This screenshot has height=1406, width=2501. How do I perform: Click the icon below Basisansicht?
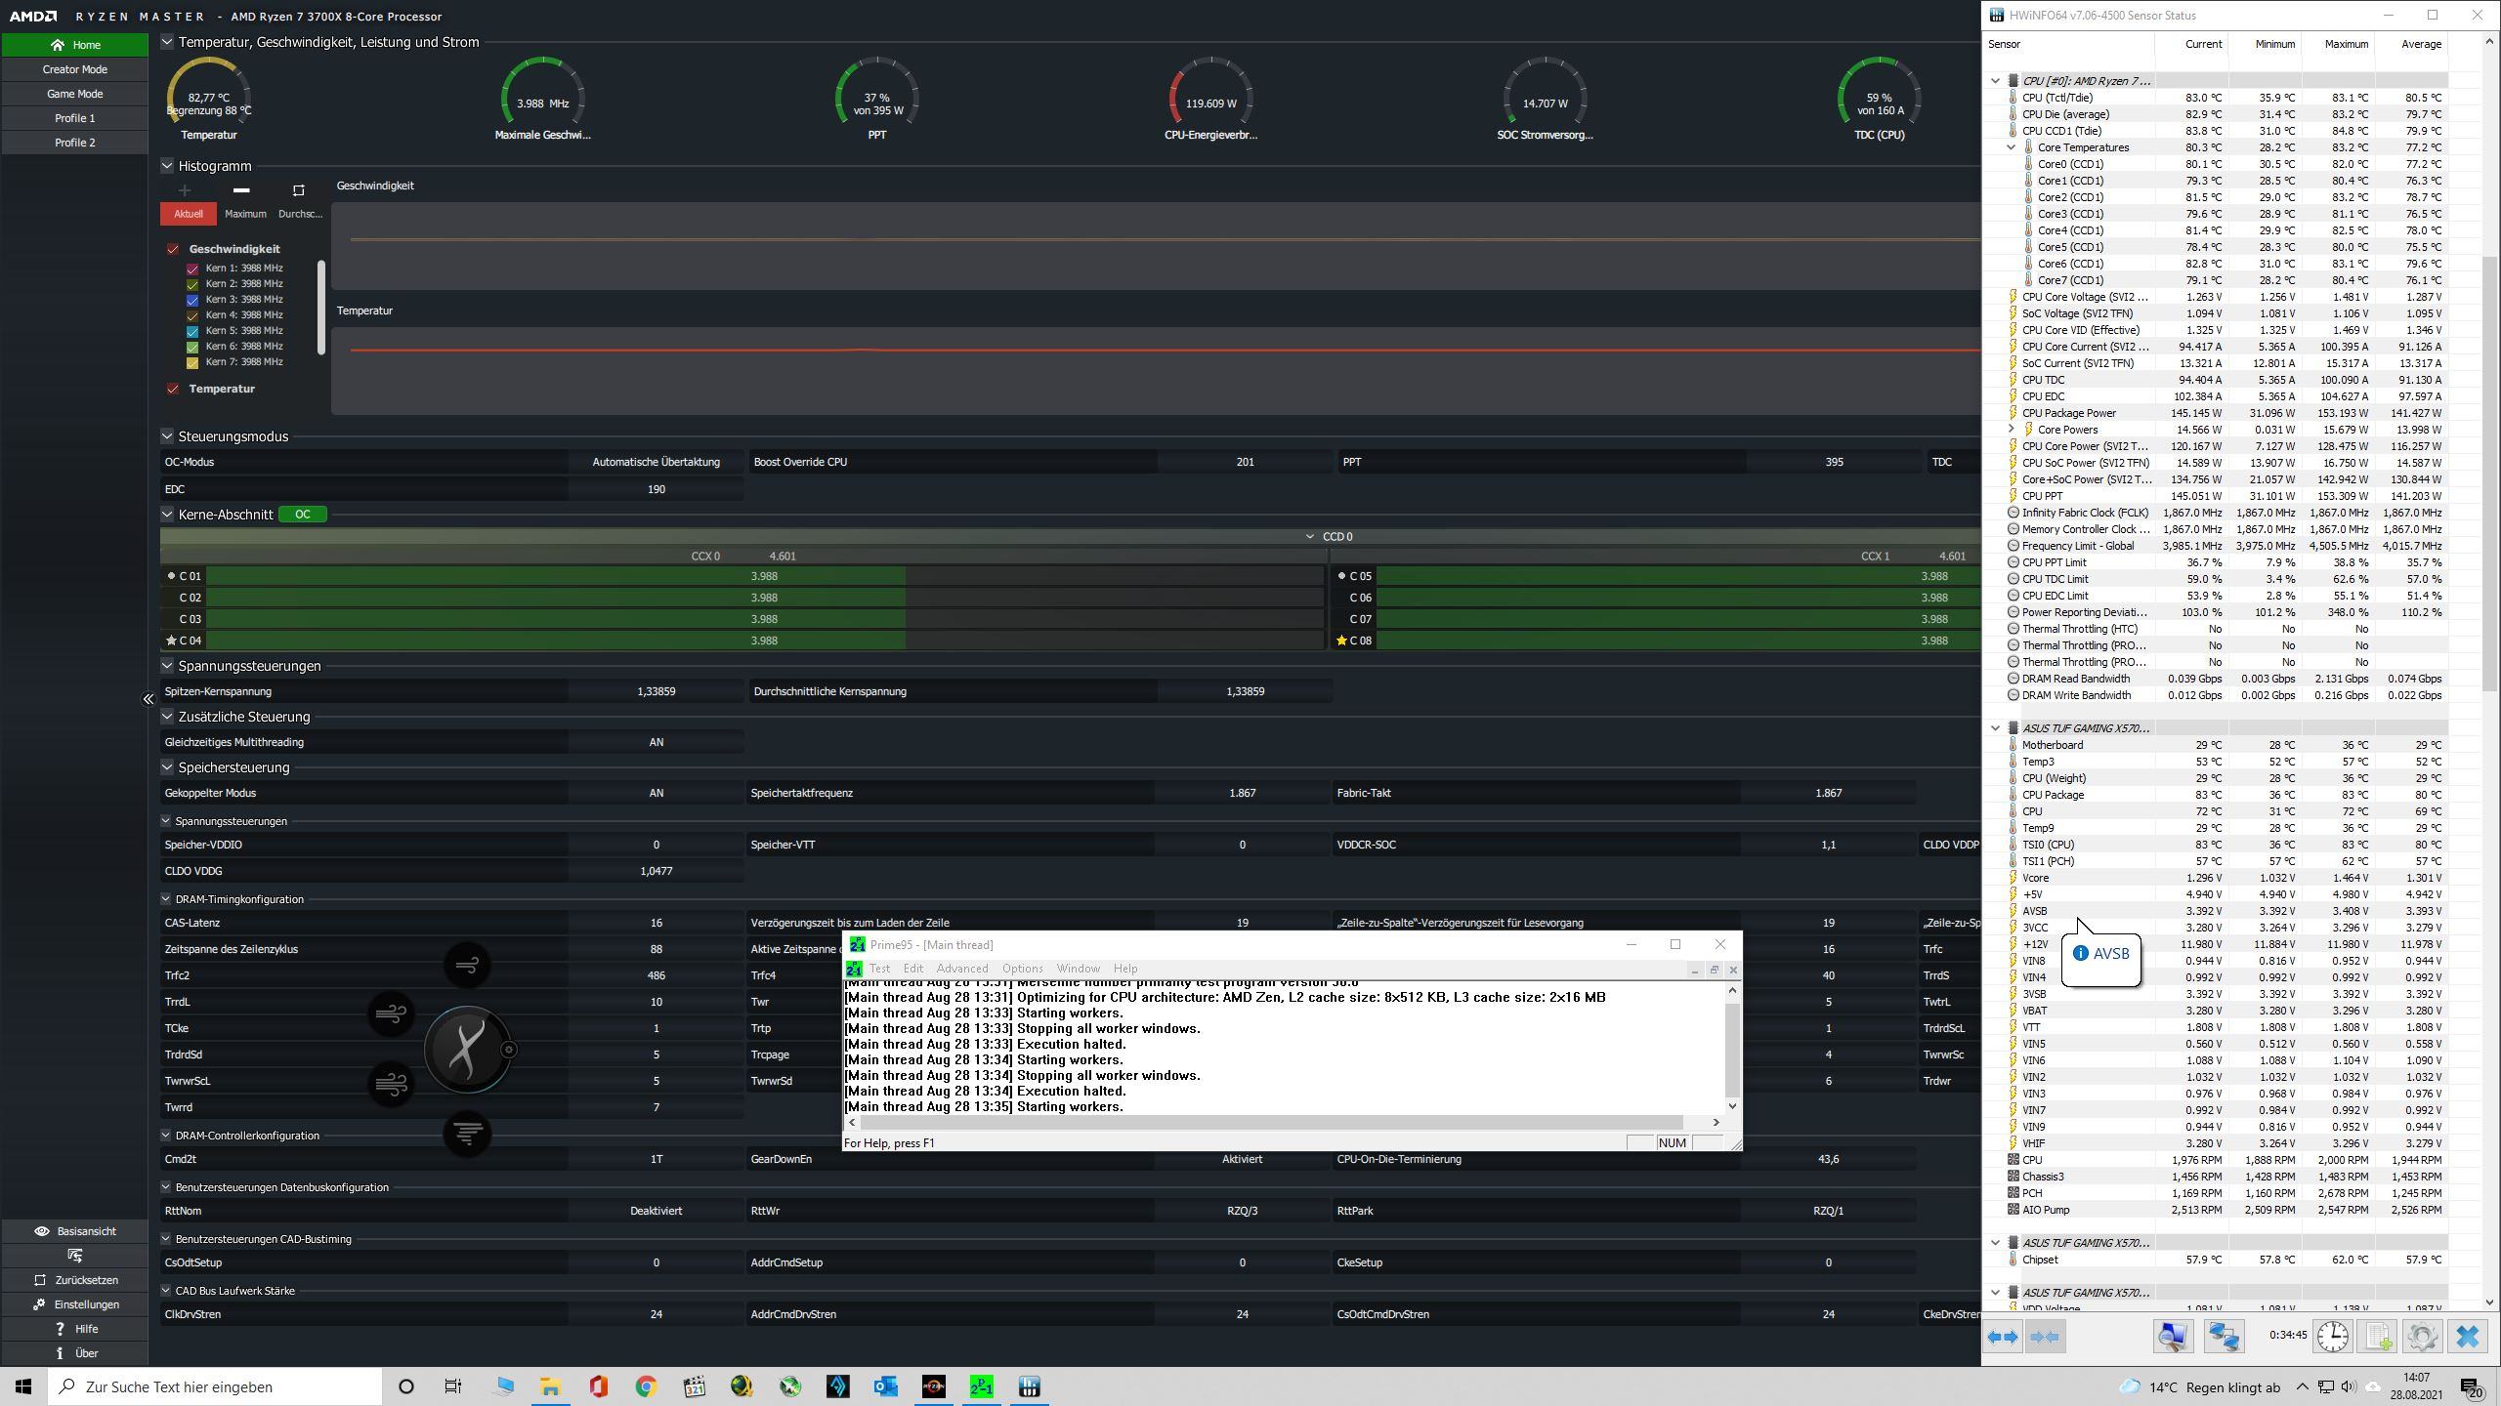pos(74,1256)
